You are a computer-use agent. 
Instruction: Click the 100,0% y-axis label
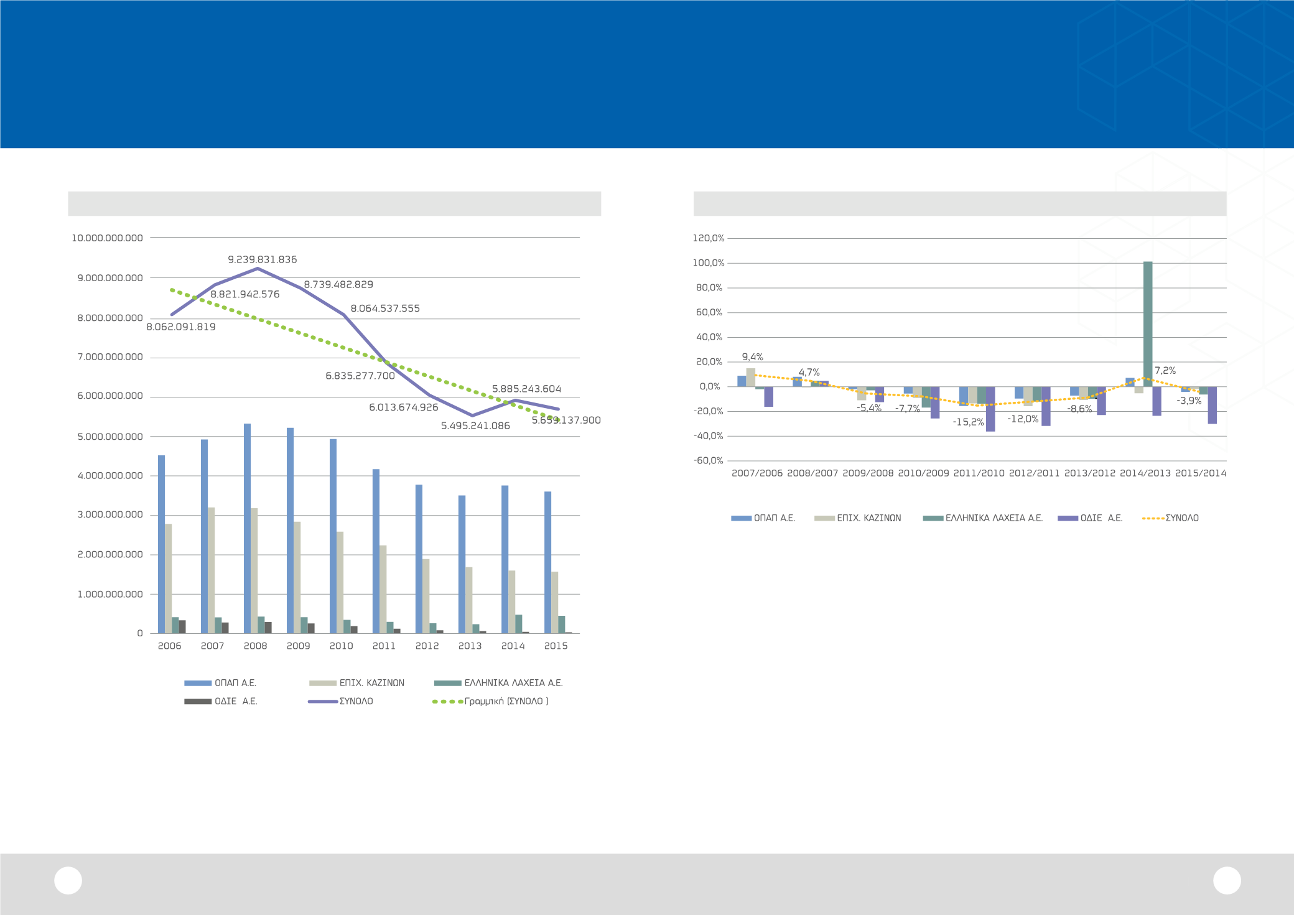coord(709,263)
